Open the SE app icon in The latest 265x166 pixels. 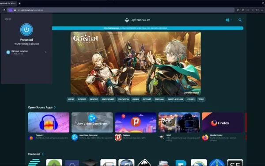pyautogui.click(x=235, y=162)
